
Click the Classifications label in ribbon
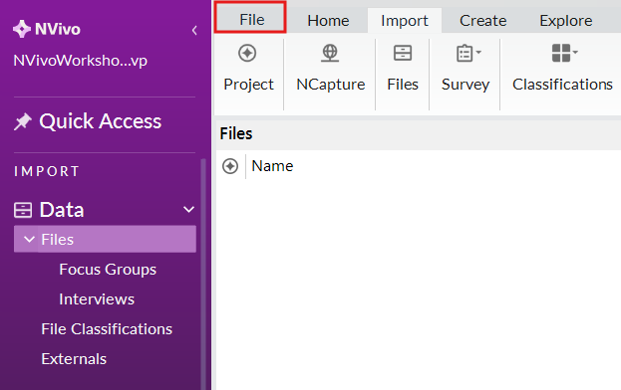(x=562, y=85)
